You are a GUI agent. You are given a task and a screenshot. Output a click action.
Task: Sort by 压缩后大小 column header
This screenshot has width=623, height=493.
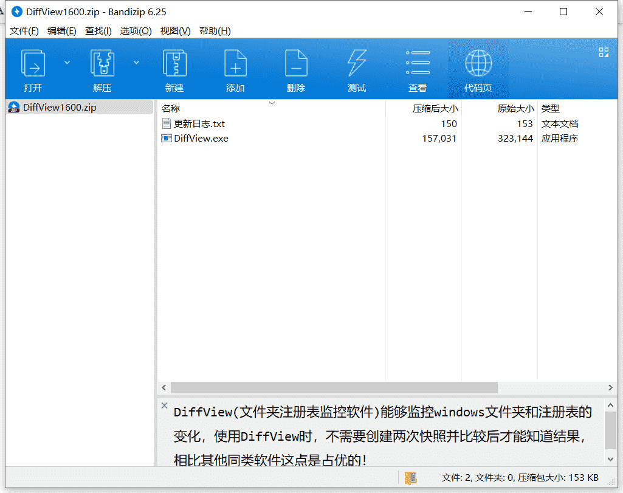(x=424, y=108)
